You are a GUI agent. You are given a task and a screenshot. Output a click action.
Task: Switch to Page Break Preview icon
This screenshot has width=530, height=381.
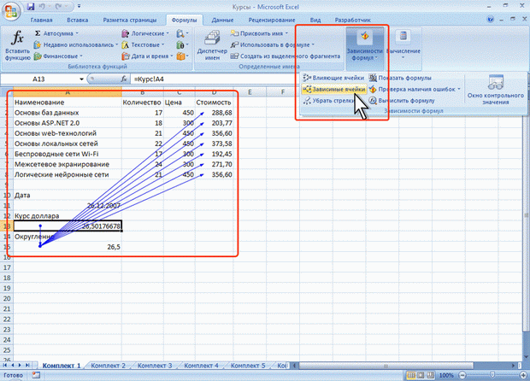coord(431,375)
